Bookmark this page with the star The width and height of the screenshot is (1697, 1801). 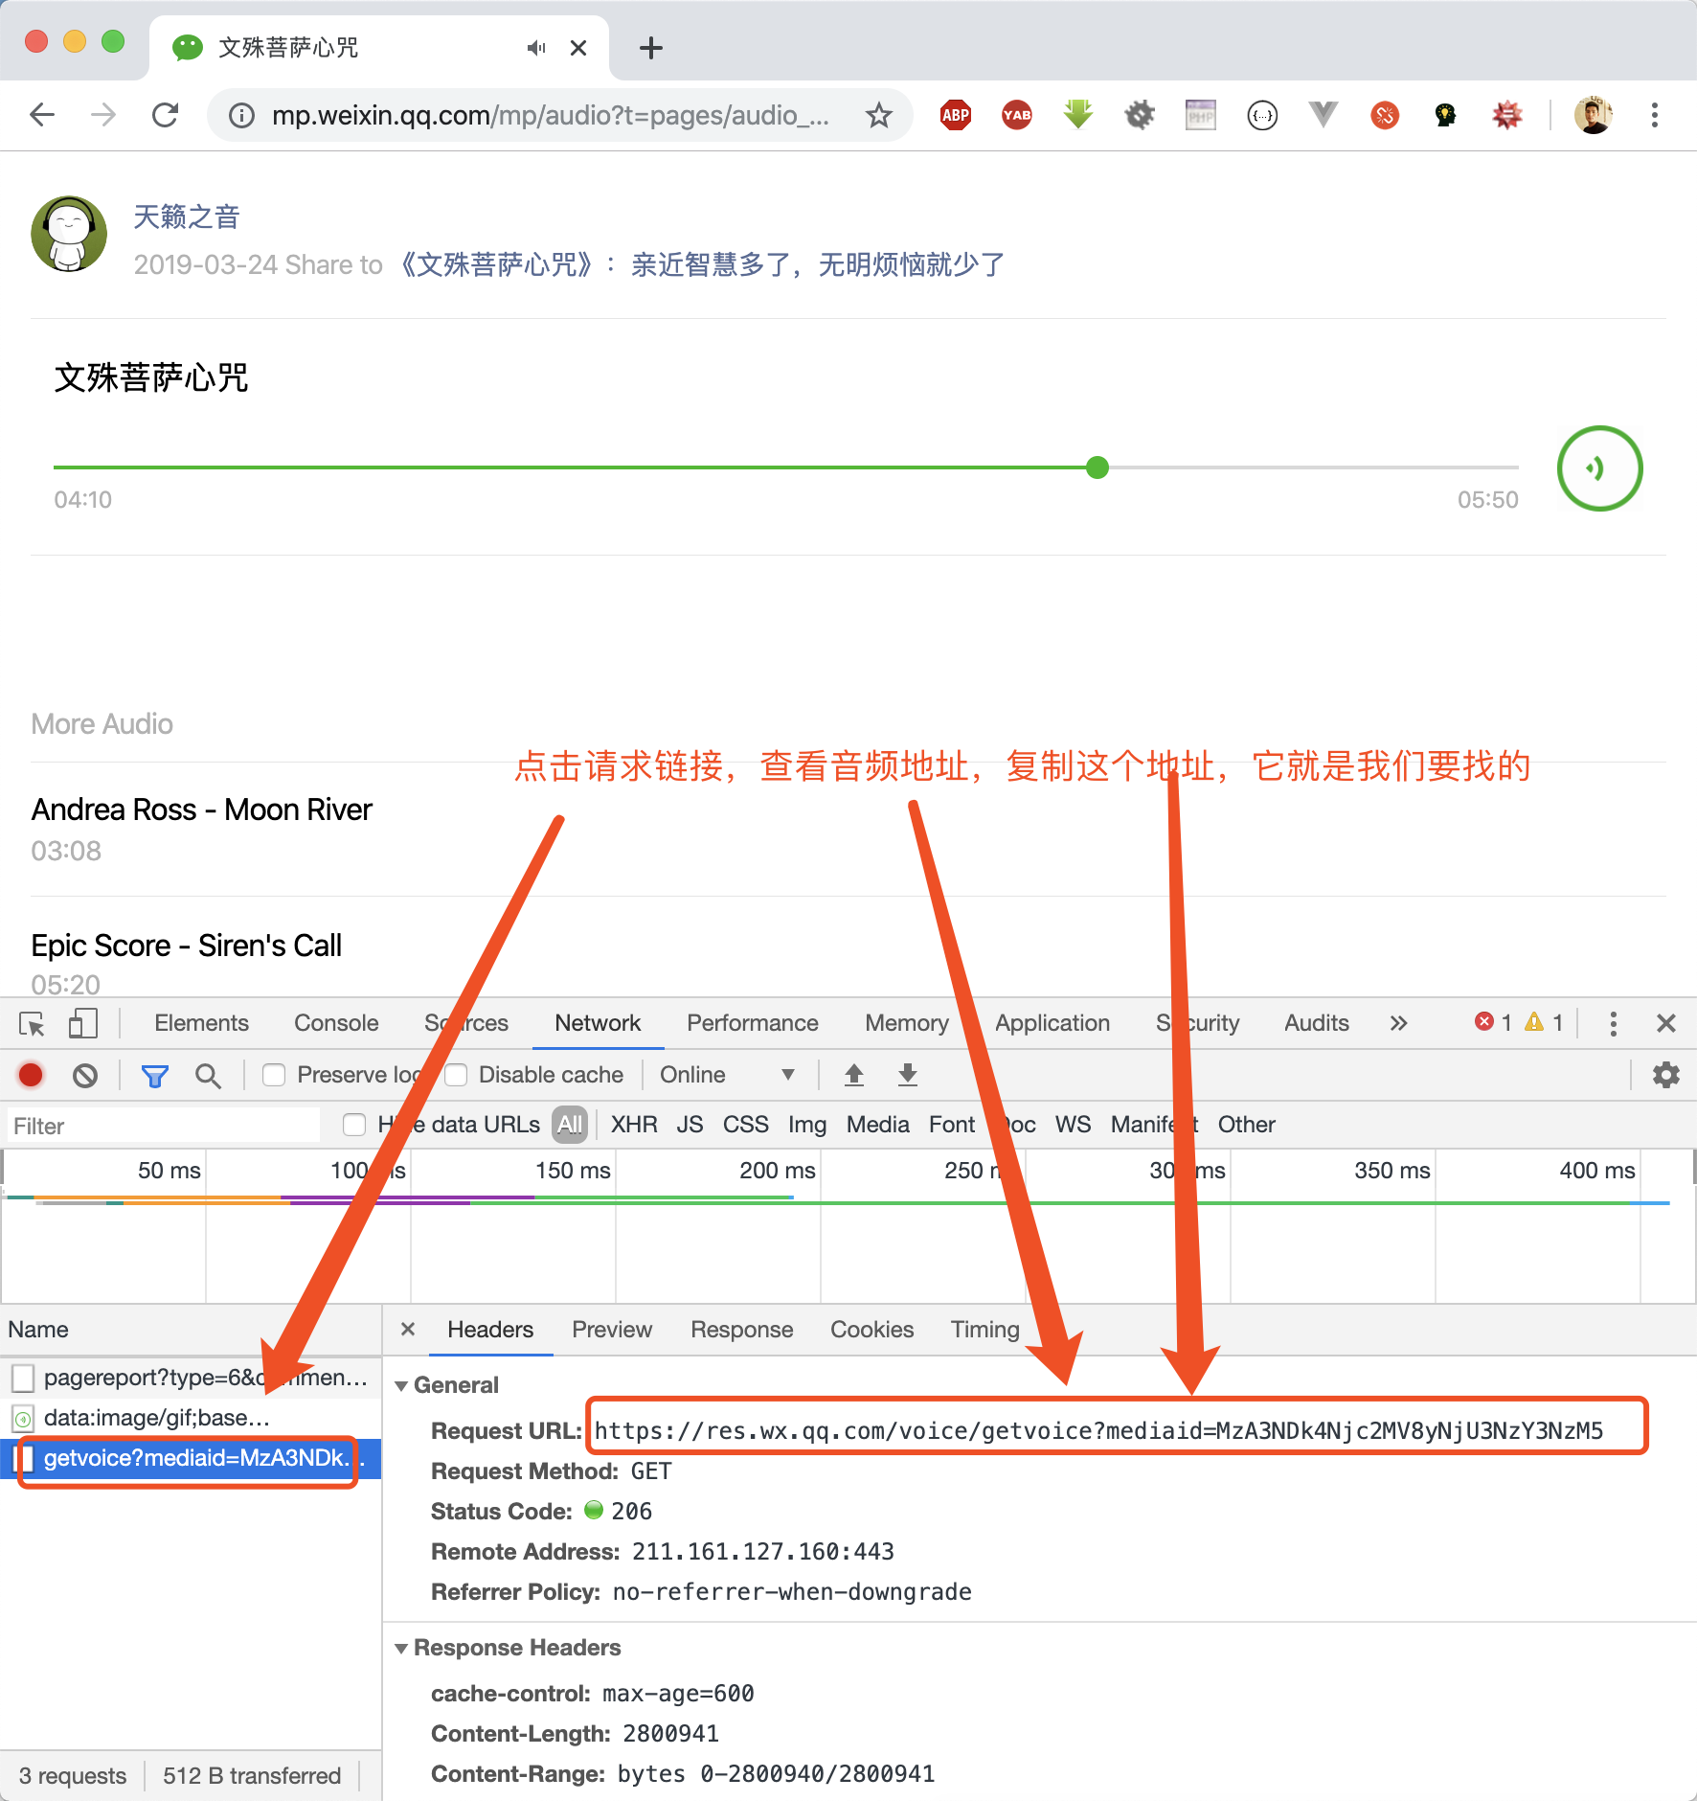point(878,116)
